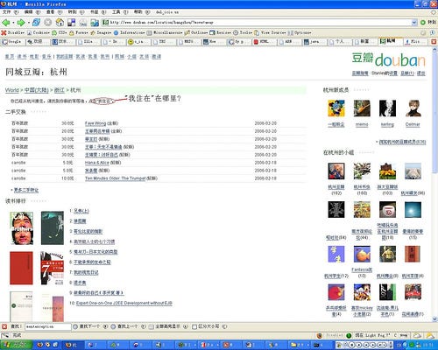
Task: Follow the 中国(大陆) breadcrumb link
Action: coord(36,90)
